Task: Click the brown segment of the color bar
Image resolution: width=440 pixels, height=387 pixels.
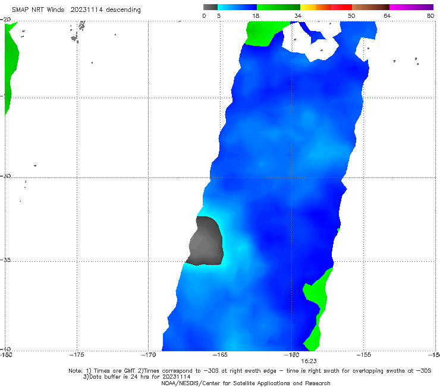Action: (370, 7)
